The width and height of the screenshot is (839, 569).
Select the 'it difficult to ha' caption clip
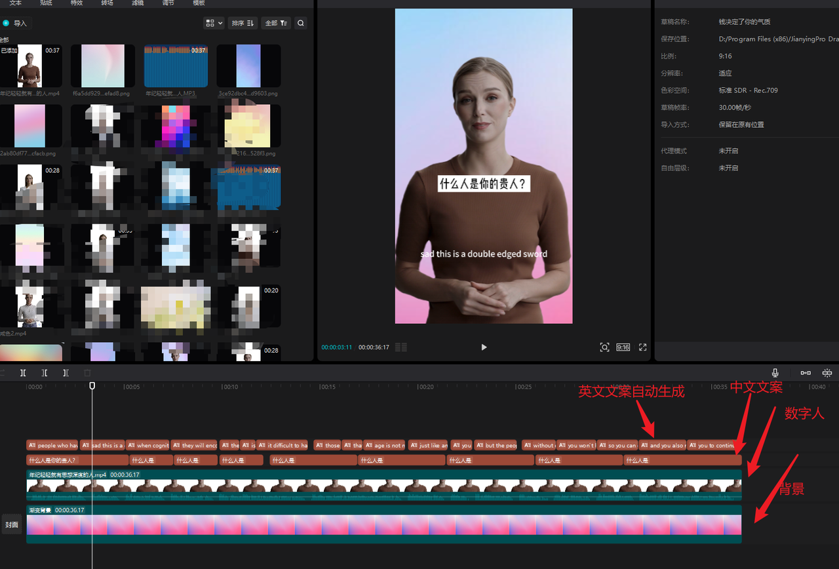click(x=283, y=445)
